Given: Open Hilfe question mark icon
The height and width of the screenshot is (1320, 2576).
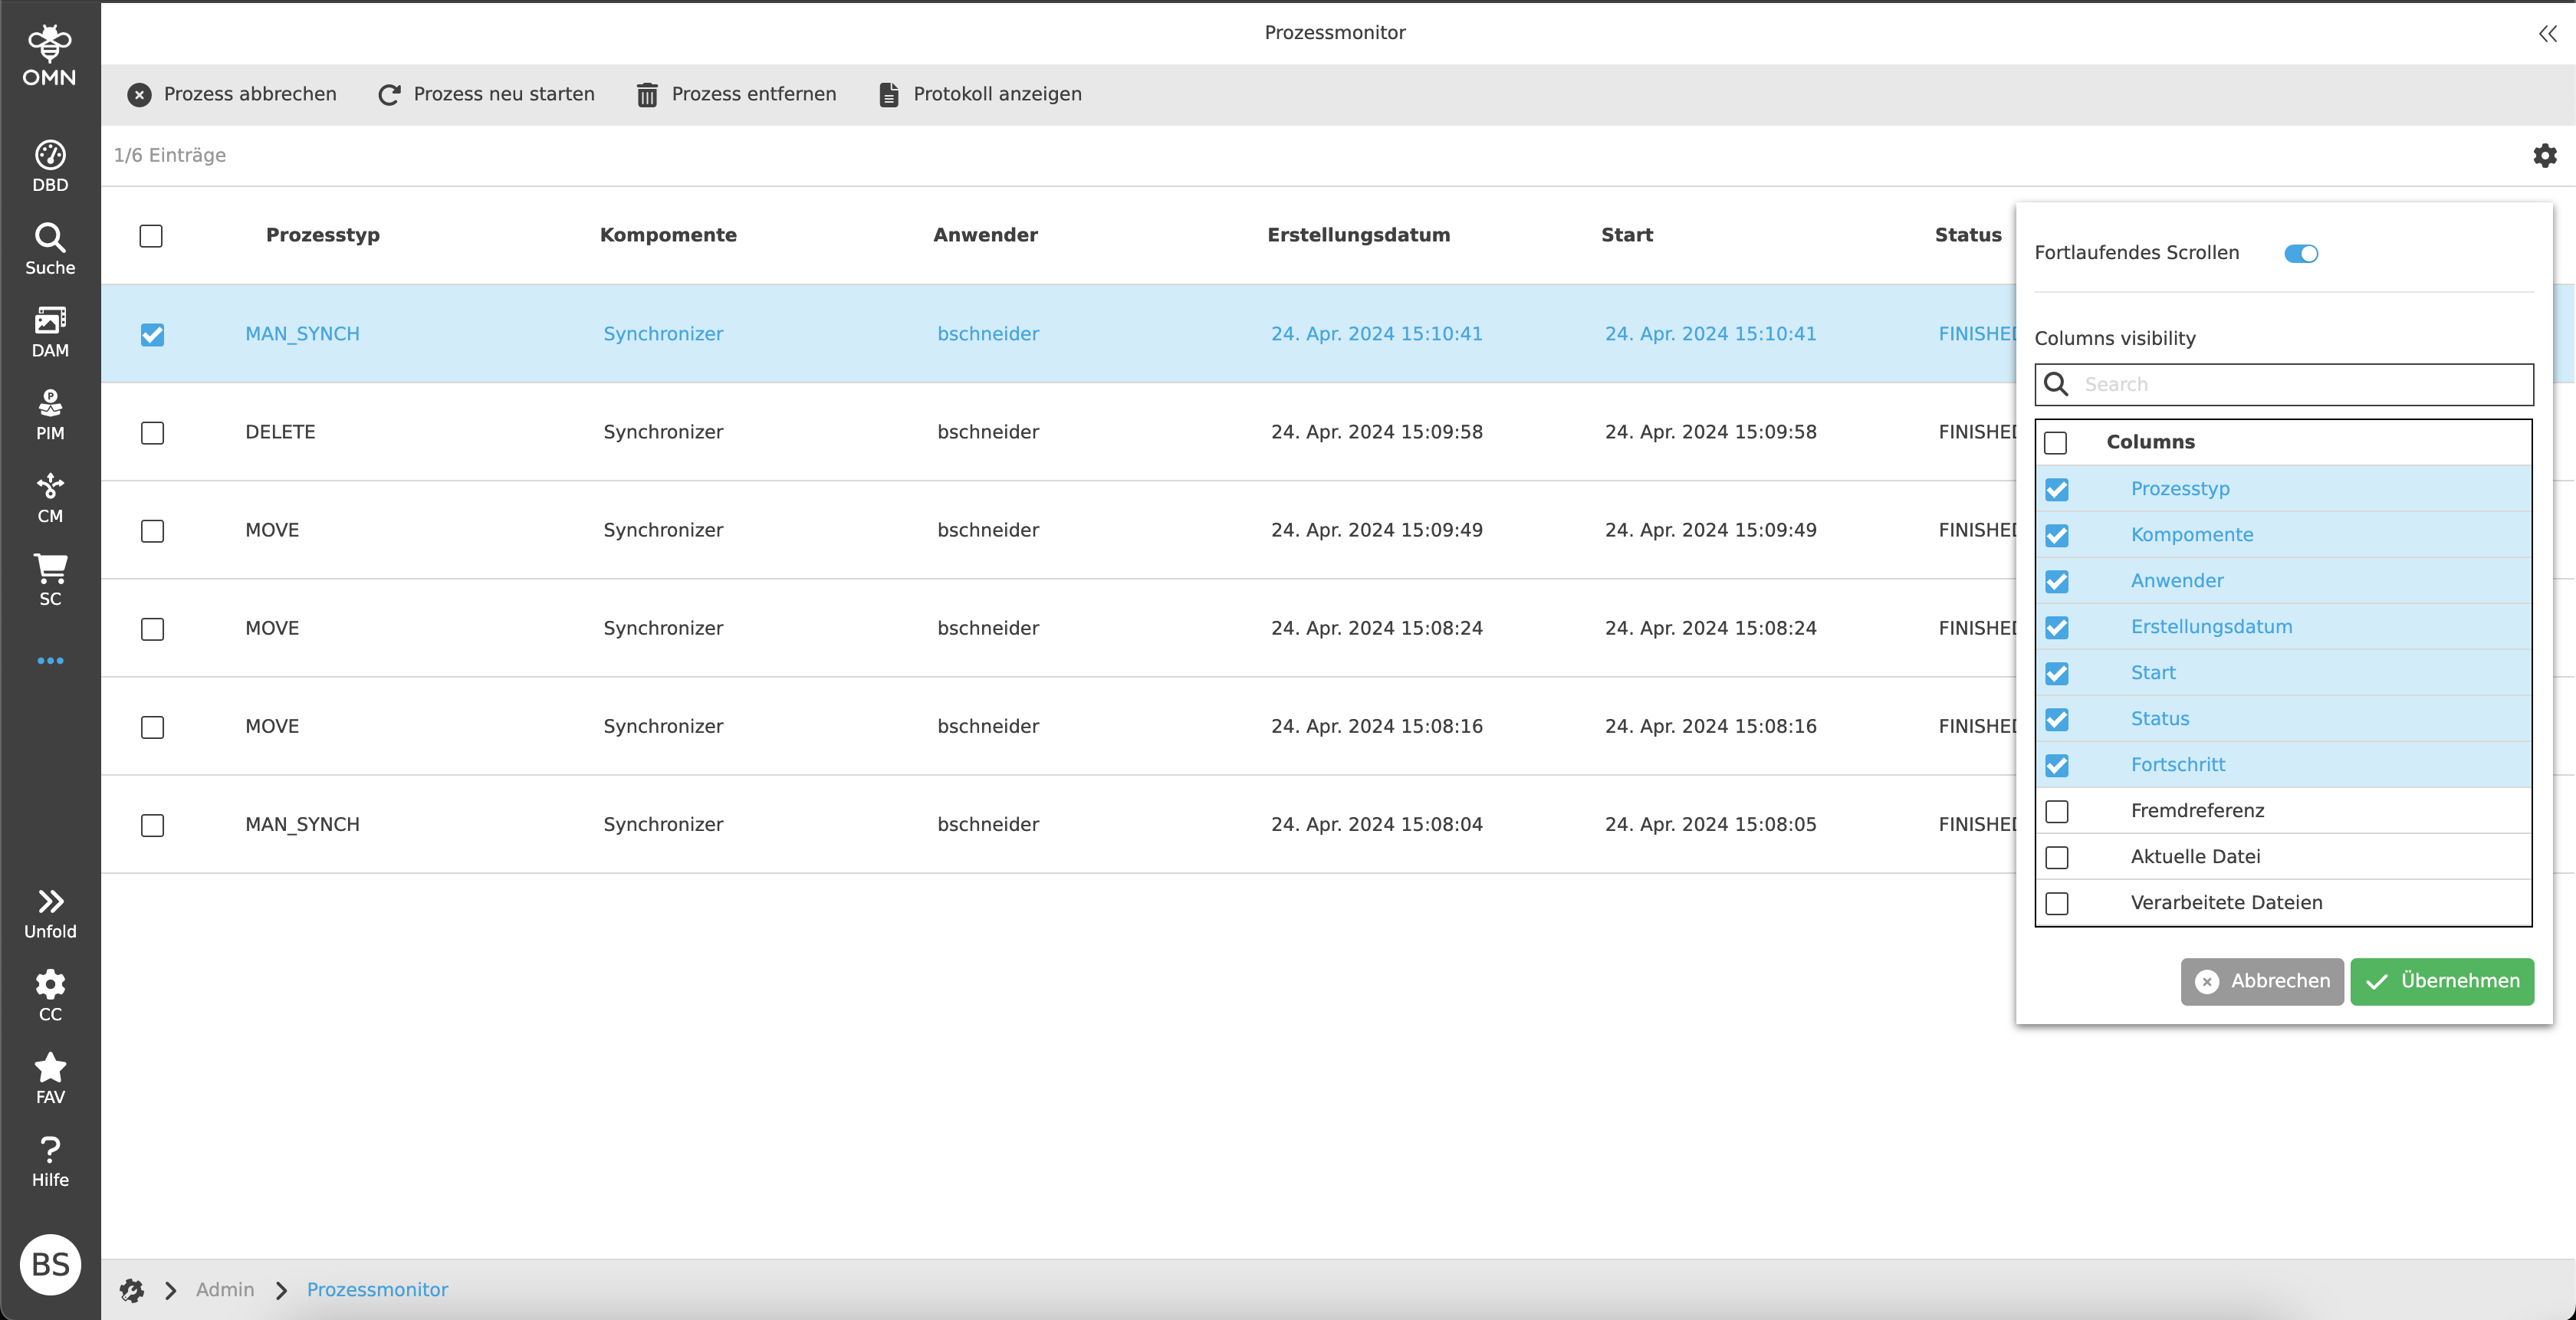Looking at the screenshot, I should pyautogui.click(x=50, y=1161).
